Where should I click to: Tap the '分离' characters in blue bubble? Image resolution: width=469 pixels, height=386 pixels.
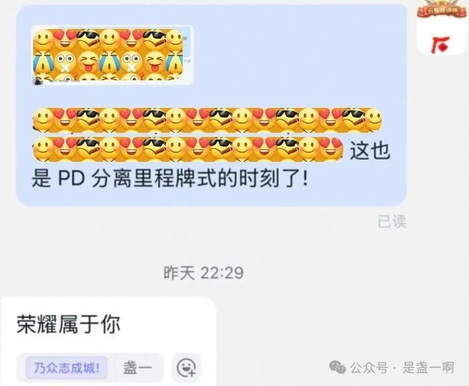tap(112, 178)
